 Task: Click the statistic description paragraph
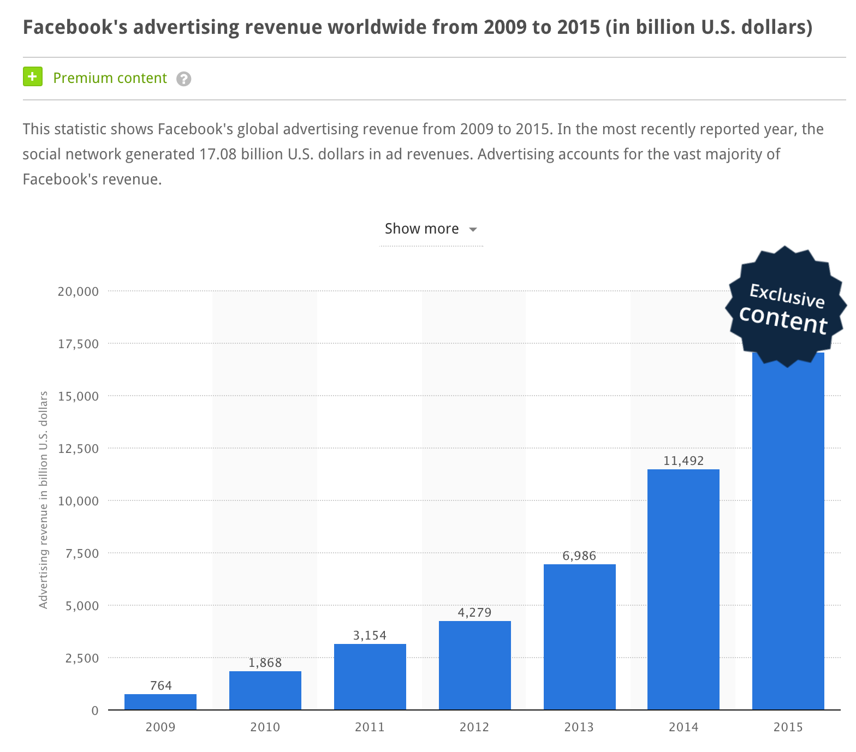pos(423,154)
